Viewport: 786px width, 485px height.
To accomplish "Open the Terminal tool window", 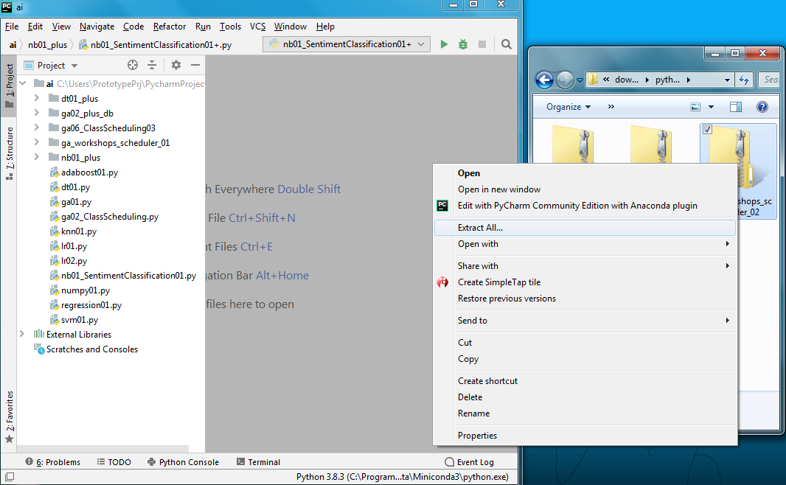I will click(258, 461).
